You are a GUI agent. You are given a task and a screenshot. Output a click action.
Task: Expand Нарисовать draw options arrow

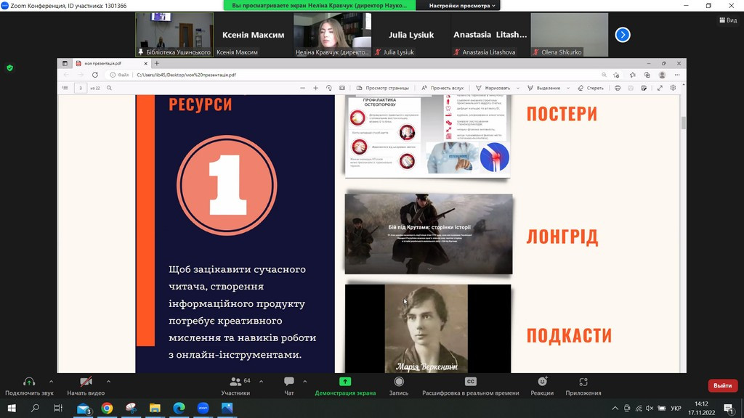517,88
